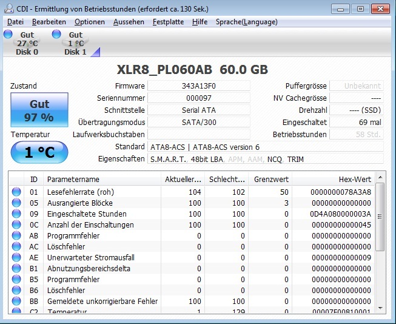Click the Firmware field 343A13F0
The height and width of the screenshot is (324, 396).
coord(199,86)
